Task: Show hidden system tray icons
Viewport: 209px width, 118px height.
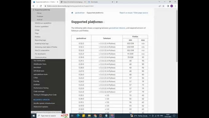Action: tap(150, 116)
